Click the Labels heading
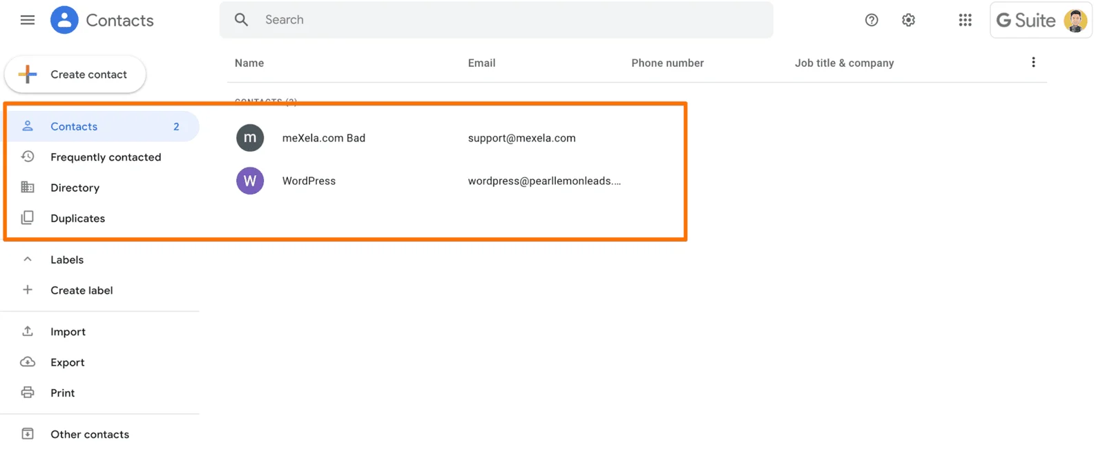 67,260
